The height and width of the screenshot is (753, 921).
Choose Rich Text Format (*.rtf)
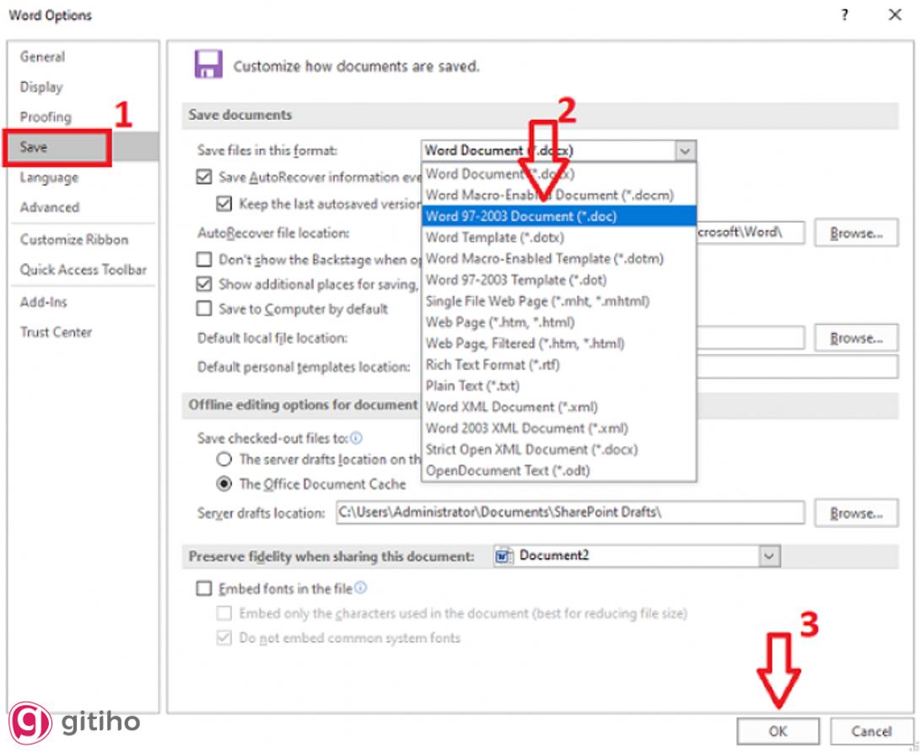[558, 364]
